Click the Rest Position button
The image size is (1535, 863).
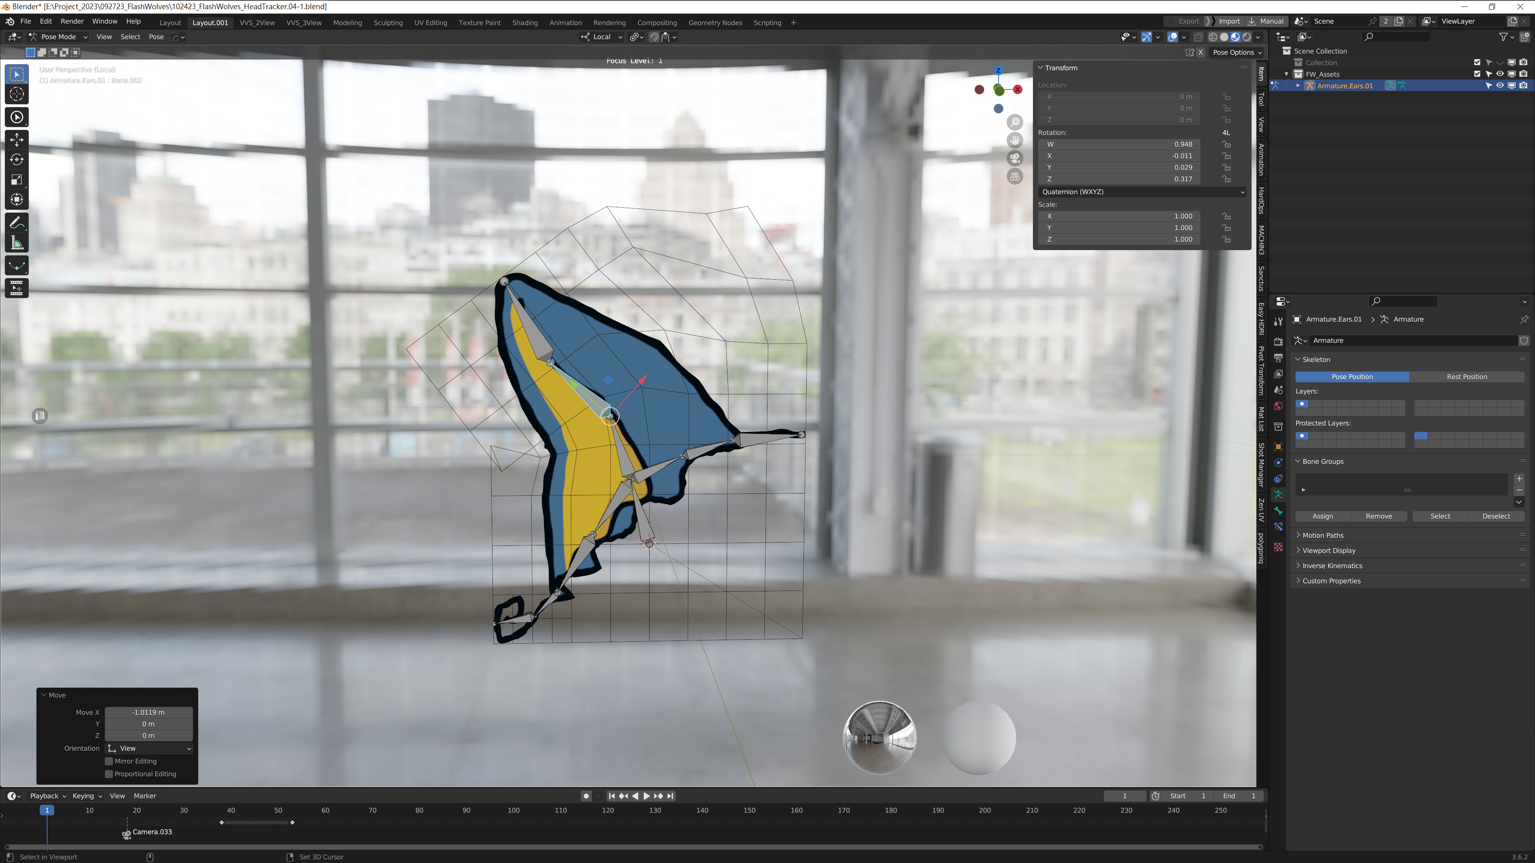click(x=1467, y=377)
